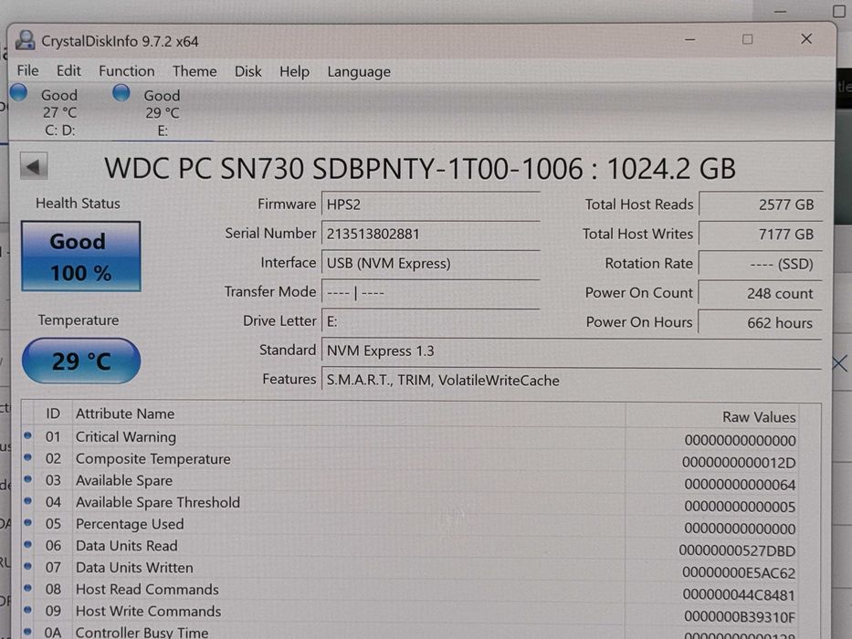Image resolution: width=852 pixels, height=639 pixels.
Task: Open the Edit menu
Action: click(68, 70)
